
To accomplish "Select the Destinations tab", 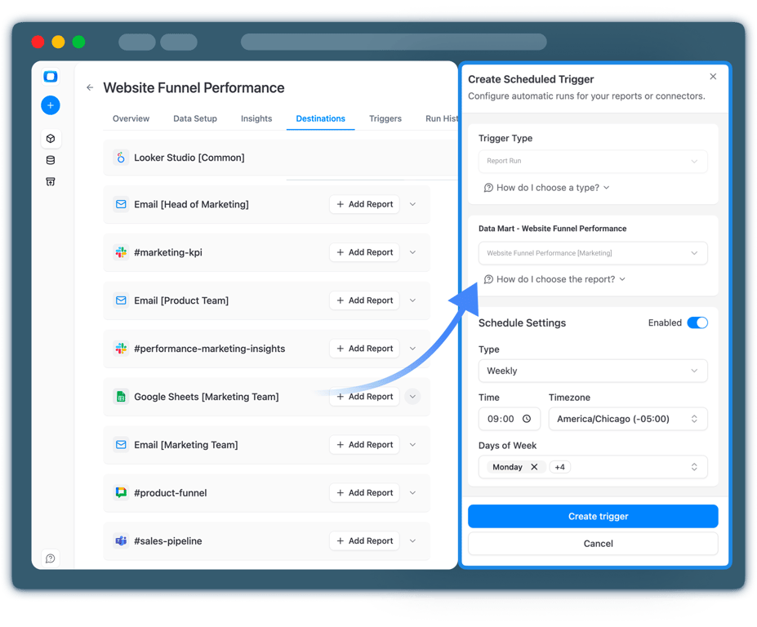I will tap(321, 118).
